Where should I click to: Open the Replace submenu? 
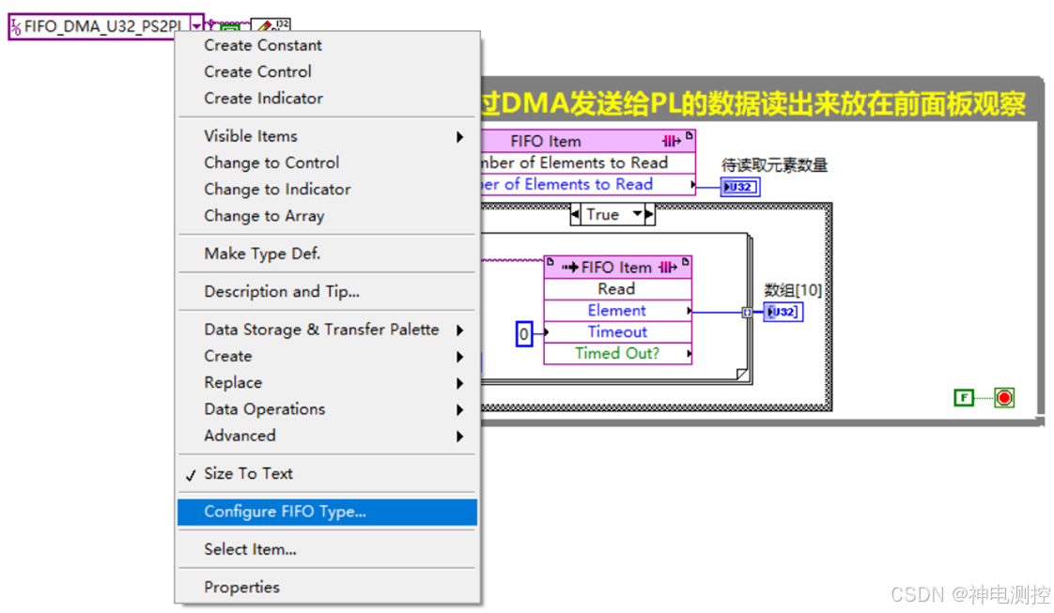[327, 382]
